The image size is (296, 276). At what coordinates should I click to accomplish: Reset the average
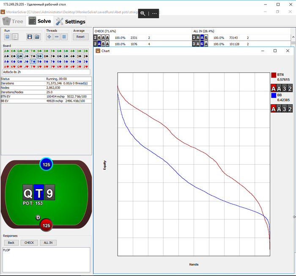[80, 37]
